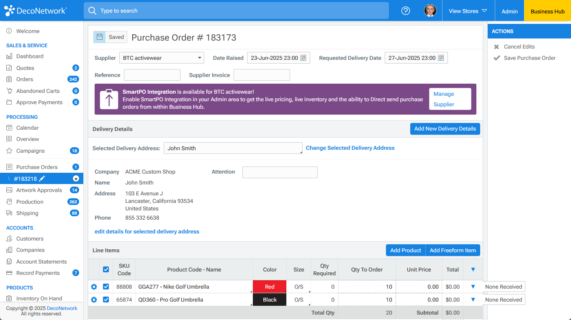Viewport: 571px width, 320px height.
Task: Toggle the GGA277 Nike Golf Umbrella checkbox
Action: tap(106, 287)
